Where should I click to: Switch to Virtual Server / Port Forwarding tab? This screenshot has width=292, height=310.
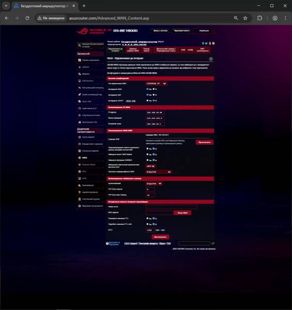tap(166, 50)
